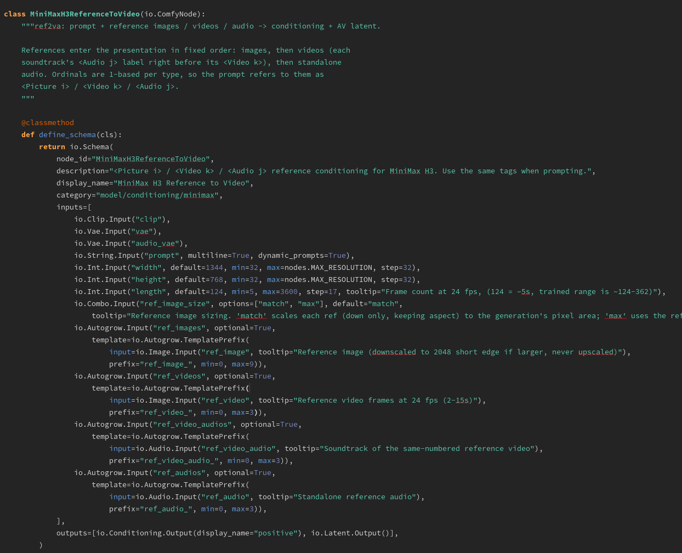Click the define_schema method name
The image size is (682, 553).
[x=67, y=134]
